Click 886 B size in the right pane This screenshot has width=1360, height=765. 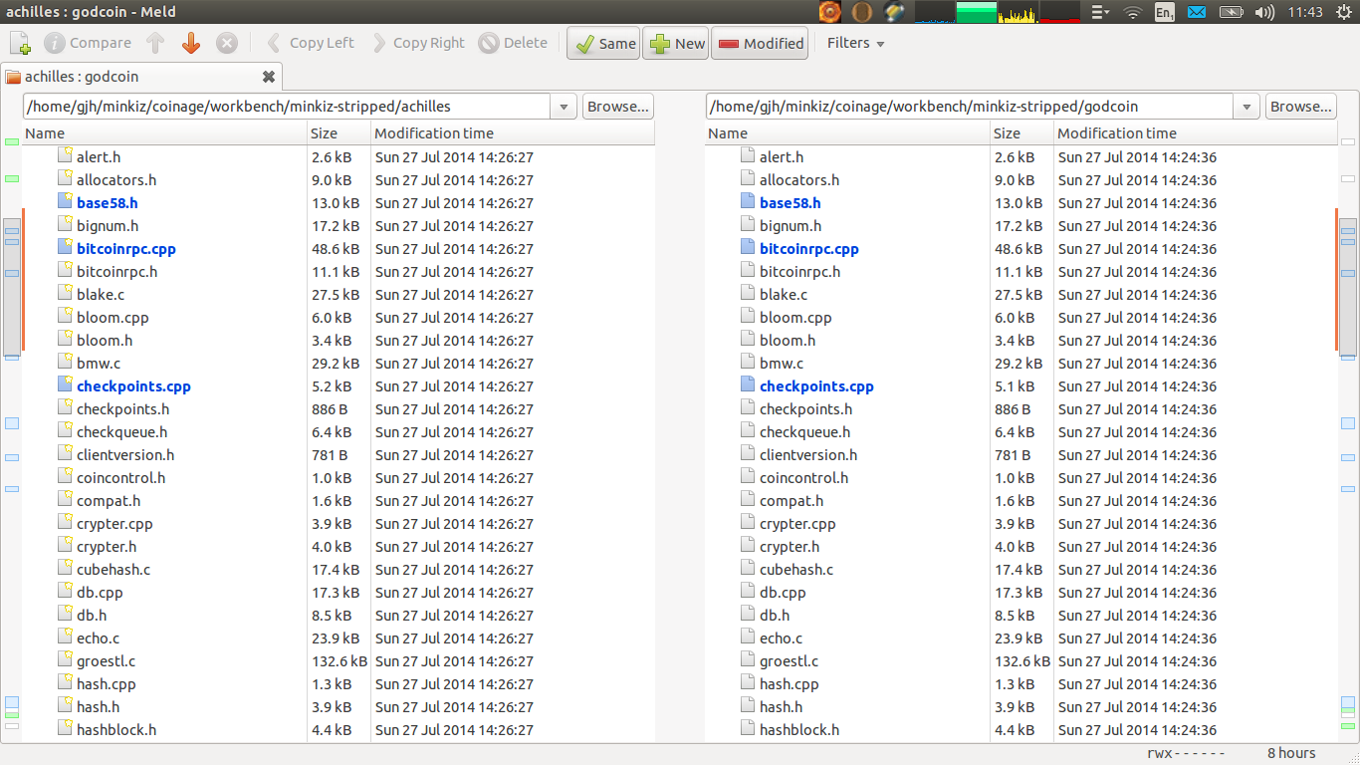pos(1013,409)
